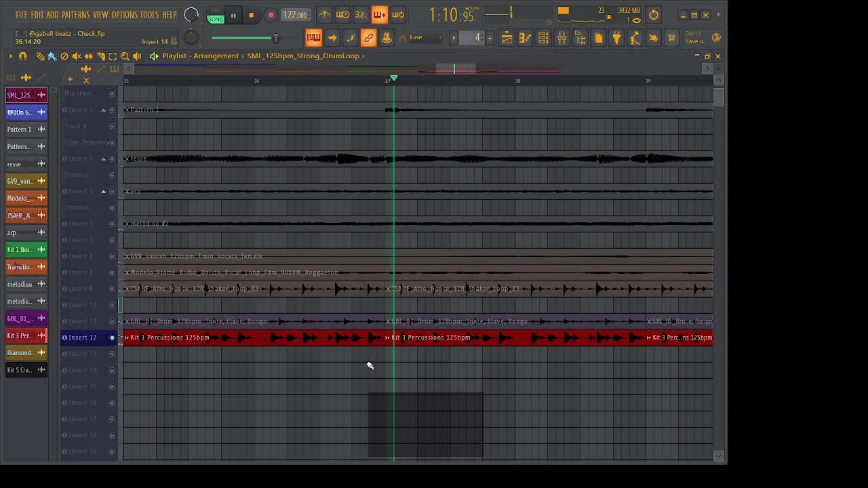Click the time display 1:10:95
This screenshot has width=868, height=488.
[452, 15]
